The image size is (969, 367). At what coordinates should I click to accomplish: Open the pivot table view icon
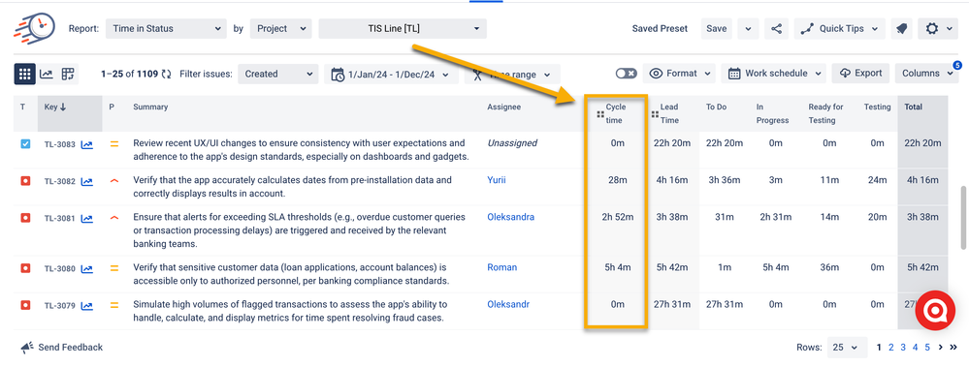pos(67,74)
